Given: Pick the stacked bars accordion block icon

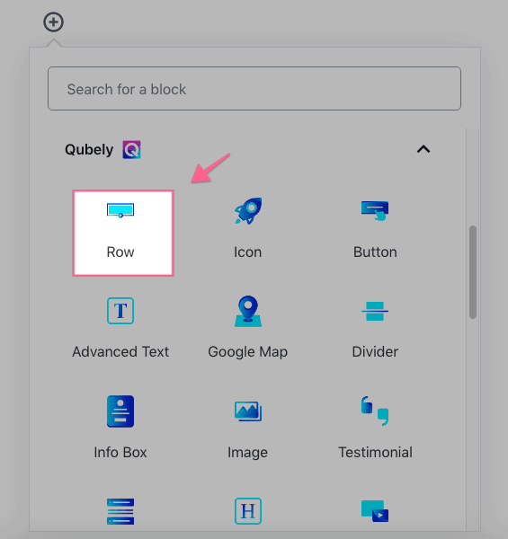Looking at the screenshot, I should click(x=120, y=511).
